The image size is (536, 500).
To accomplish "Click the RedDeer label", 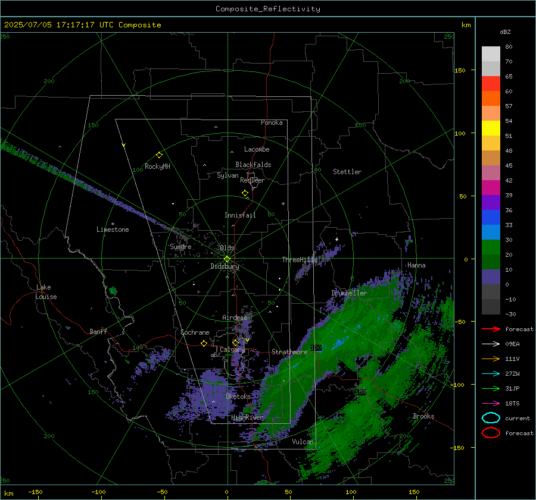I will tap(253, 180).
